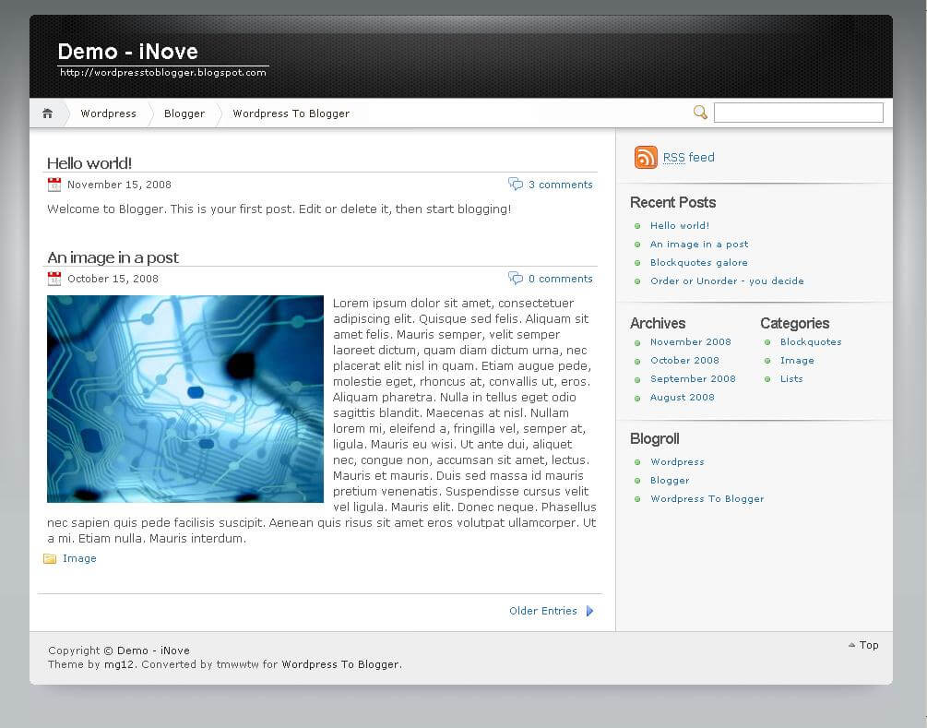
Task: View the 0 comments link
Action: [561, 279]
